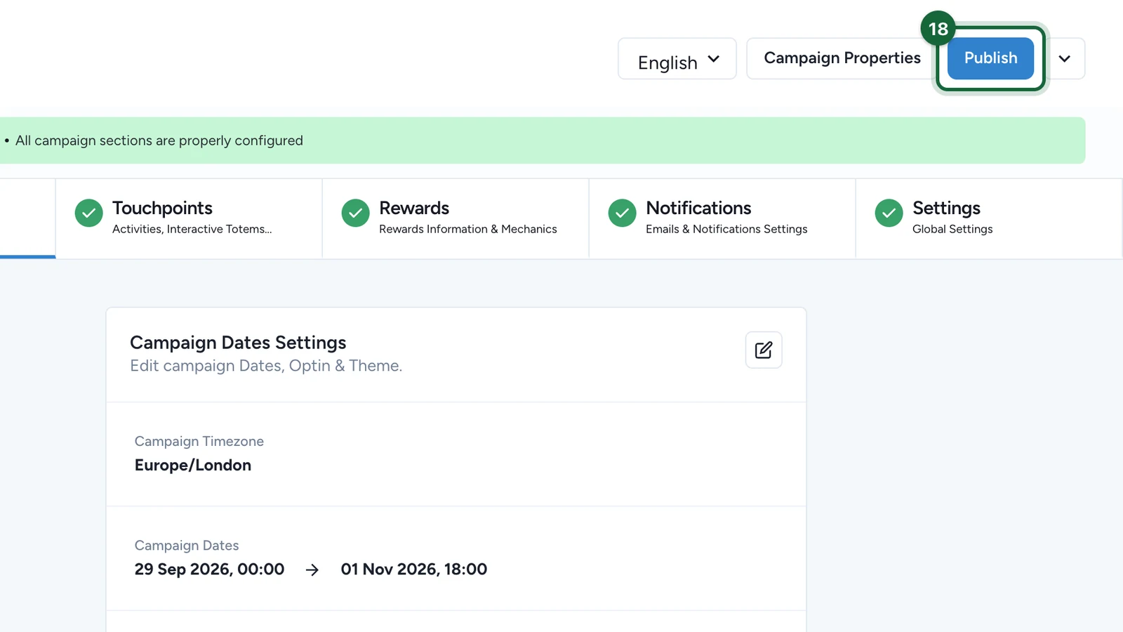Click the green checkmark beside Rewards

tap(355, 213)
